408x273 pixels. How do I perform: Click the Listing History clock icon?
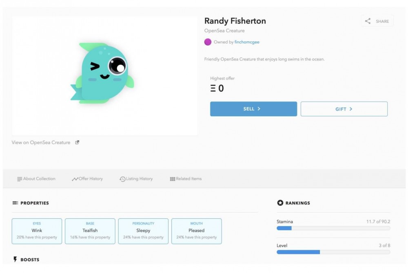(x=122, y=179)
